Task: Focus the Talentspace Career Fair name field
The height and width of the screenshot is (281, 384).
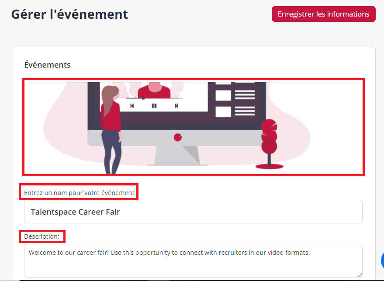Action: (193, 212)
